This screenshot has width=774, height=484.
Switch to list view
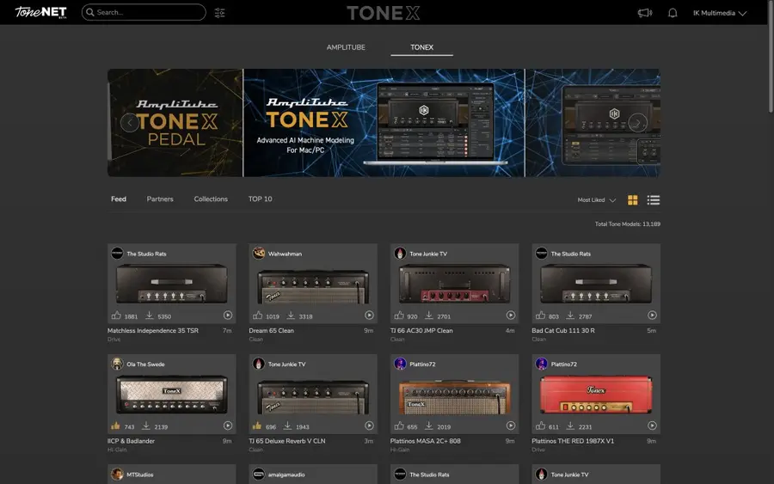653,199
